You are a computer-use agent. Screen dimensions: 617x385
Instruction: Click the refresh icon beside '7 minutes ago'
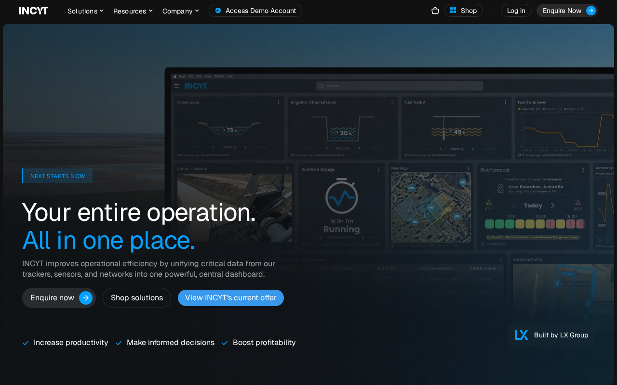click(483, 244)
